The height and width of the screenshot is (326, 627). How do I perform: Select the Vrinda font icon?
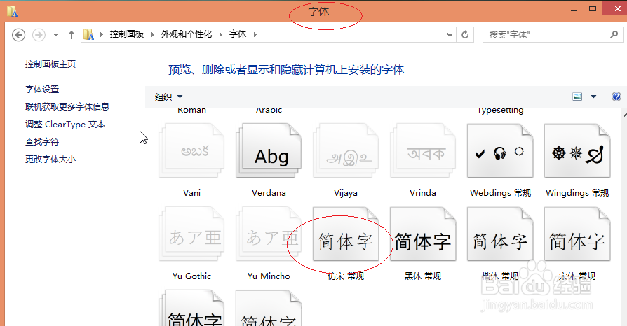(x=423, y=150)
